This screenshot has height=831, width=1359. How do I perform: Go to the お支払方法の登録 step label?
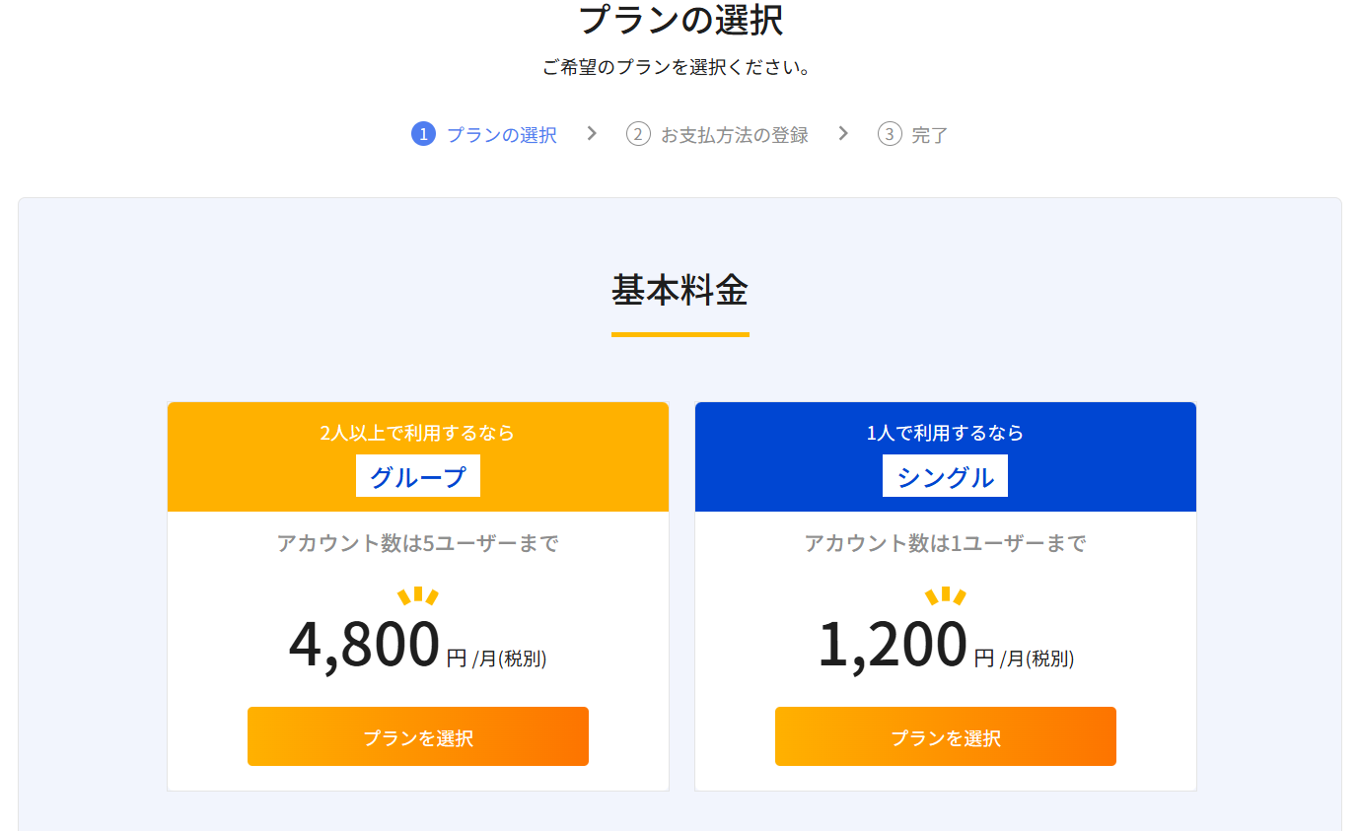pyautogui.click(x=734, y=135)
